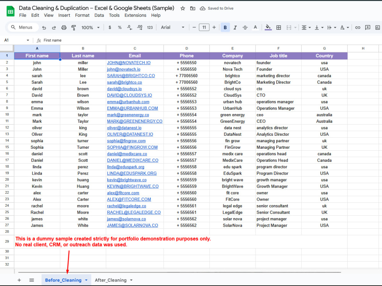382x286 pixels.
Task: Open the fill color picker
Action: 268,27
